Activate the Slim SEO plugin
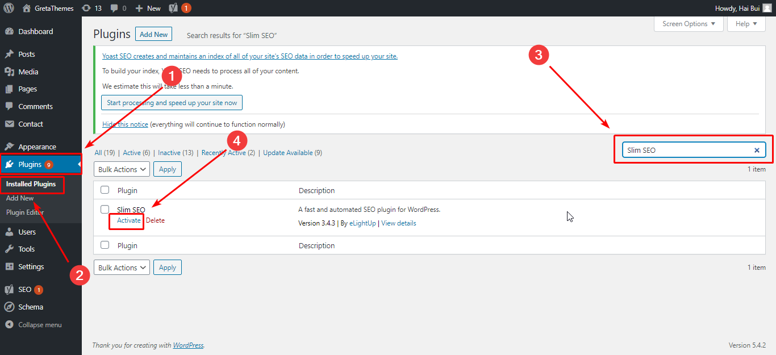Image resolution: width=776 pixels, height=355 pixels. (x=126, y=220)
